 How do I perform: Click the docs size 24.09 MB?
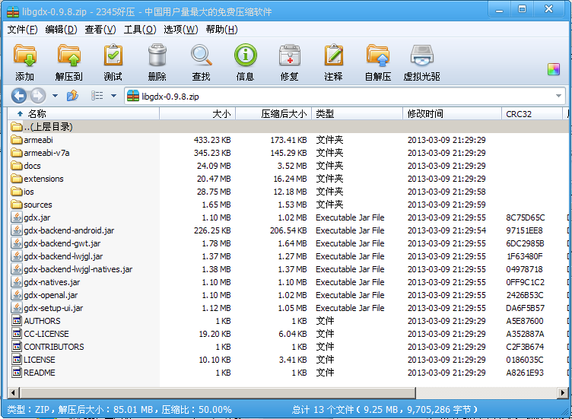(214, 166)
